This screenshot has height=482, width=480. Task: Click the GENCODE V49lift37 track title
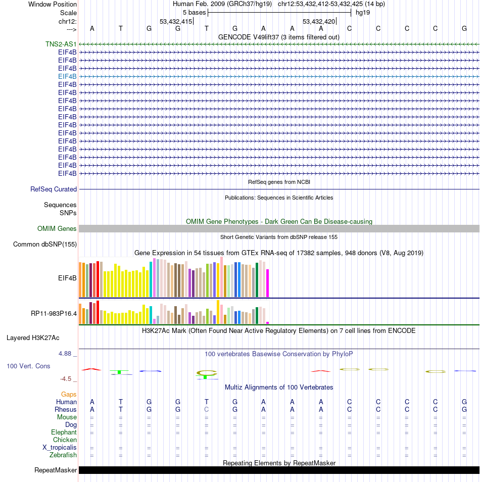279,37
